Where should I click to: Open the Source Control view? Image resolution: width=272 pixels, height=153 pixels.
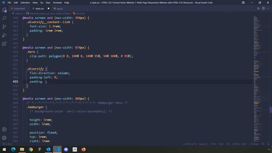tap(4, 26)
